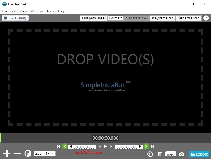This screenshot has width=211, height=159.
Task: Jump to the end of the video
Action: click(x=152, y=146)
